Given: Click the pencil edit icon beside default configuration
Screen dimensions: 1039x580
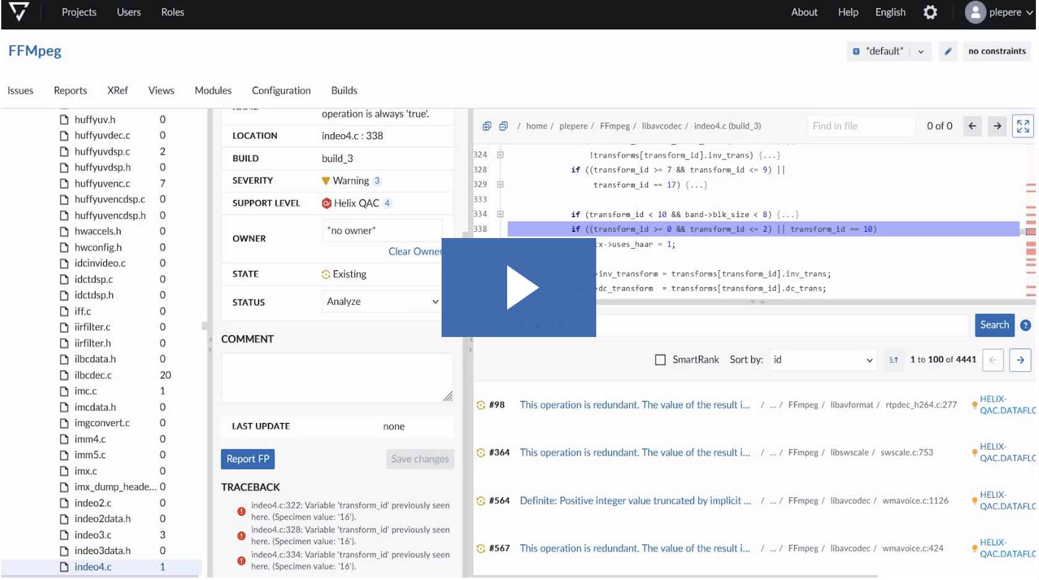Looking at the screenshot, I should (947, 51).
